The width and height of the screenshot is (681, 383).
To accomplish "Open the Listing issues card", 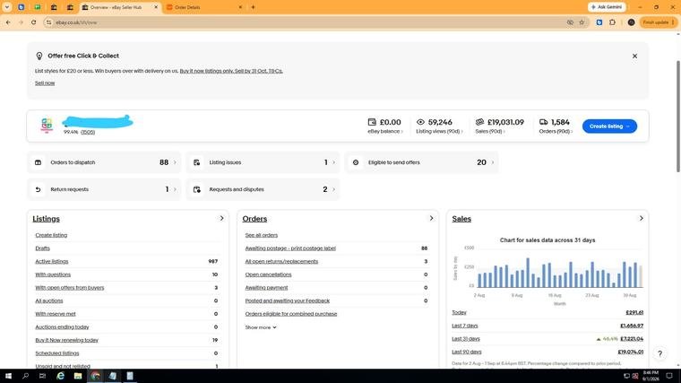I will (x=263, y=162).
